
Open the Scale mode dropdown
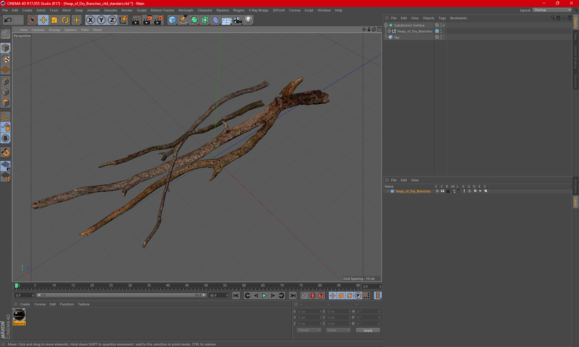[338, 330]
